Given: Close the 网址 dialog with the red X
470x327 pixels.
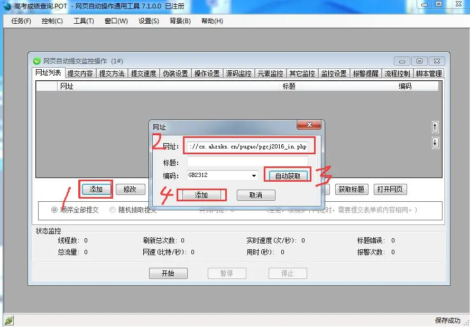Looking at the screenshot, I should click(309, 126).
